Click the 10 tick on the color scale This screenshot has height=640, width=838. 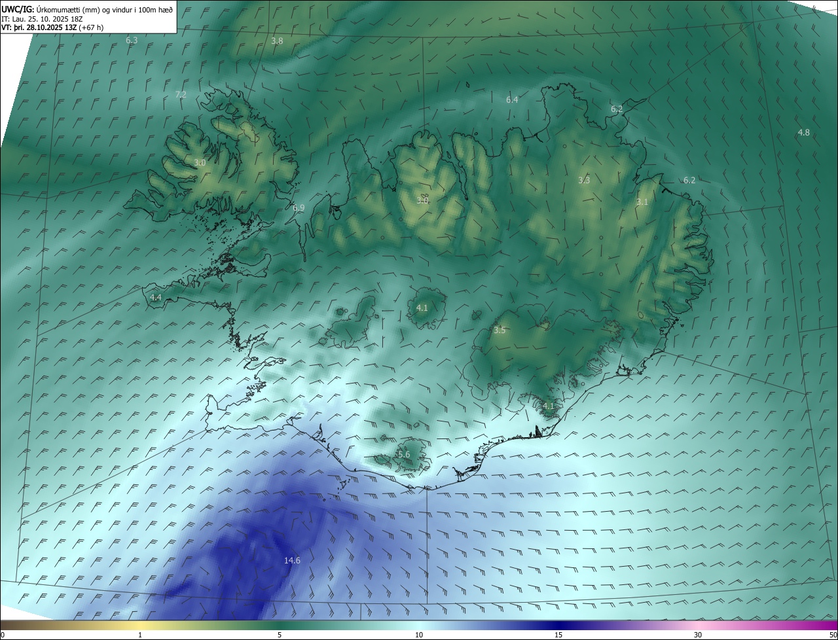click(419, 635)
